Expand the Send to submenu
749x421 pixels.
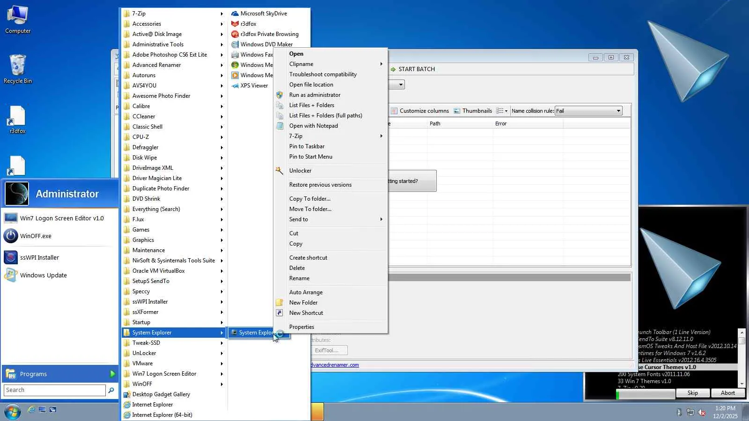coord(330,219)
